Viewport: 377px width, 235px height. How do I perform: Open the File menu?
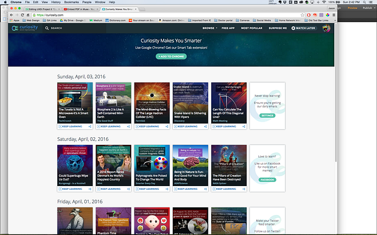(x=27, y=2)
